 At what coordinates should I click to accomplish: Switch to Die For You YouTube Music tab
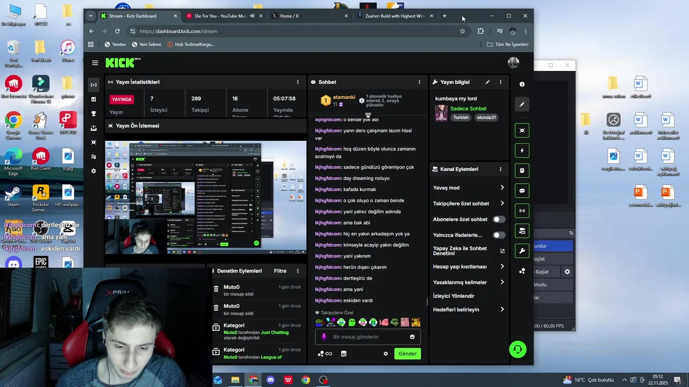click(220, 16)
